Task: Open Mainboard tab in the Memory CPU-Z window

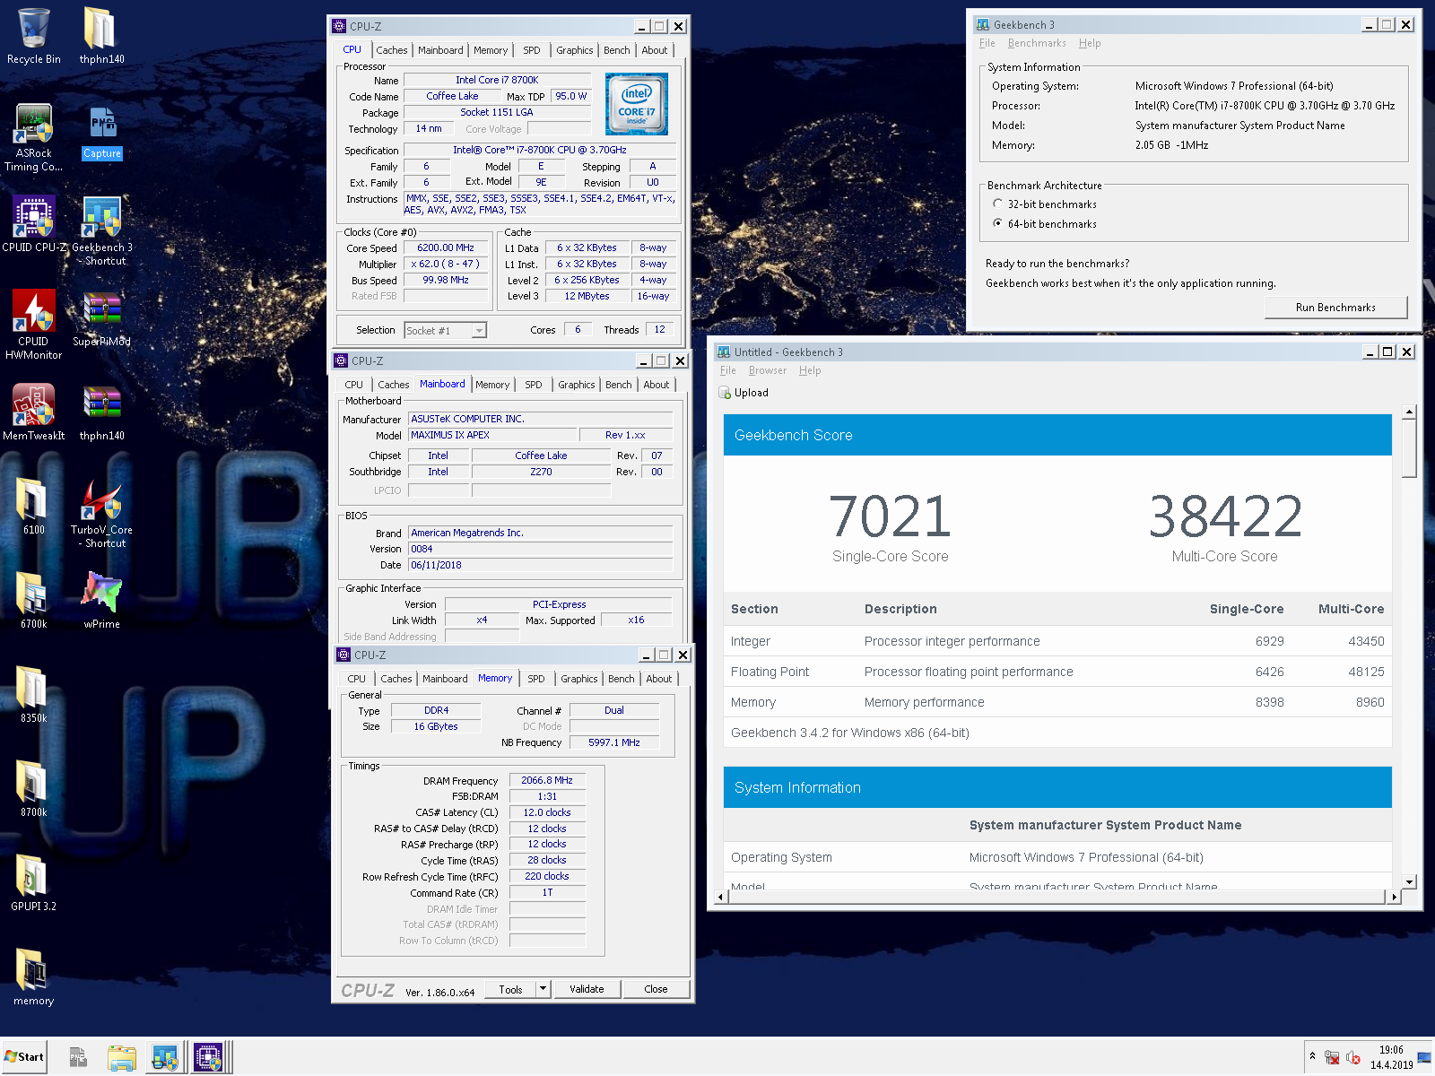Action: pos(445,679)
